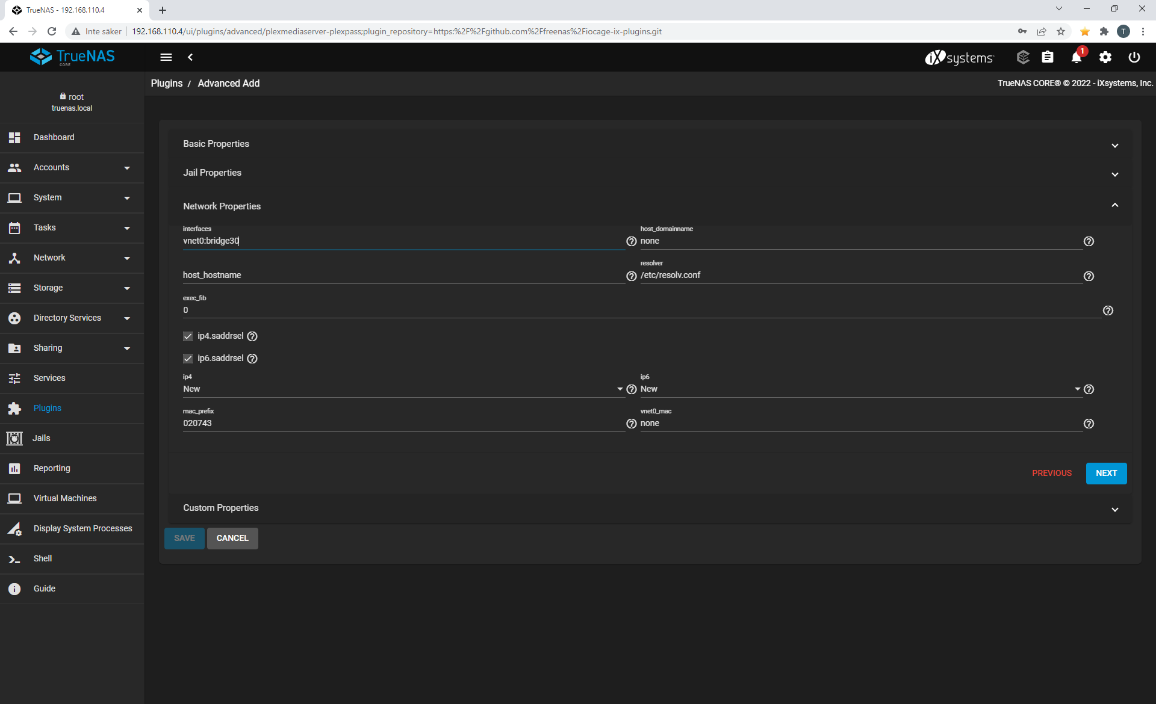Go to Plugins breadcrumb link

pos(167,84)
